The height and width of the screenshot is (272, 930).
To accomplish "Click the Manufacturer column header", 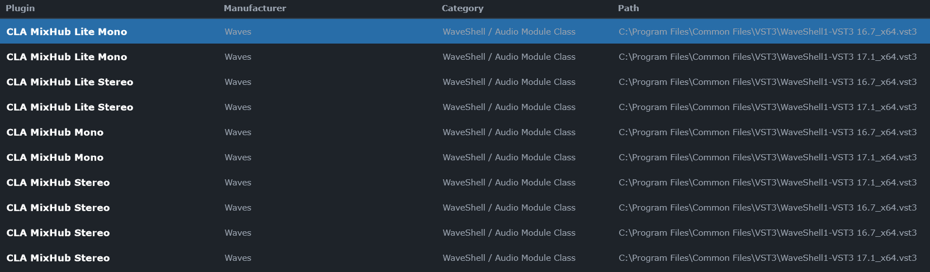I will coord(255,8).
